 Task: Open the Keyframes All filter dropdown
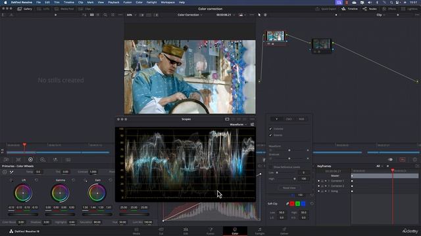pyautogui.click(x=380, y=166)
